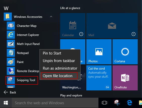Viewport: 142px width, 108px height.
Task: Choose Run as administrator
Action: (60, 68)
